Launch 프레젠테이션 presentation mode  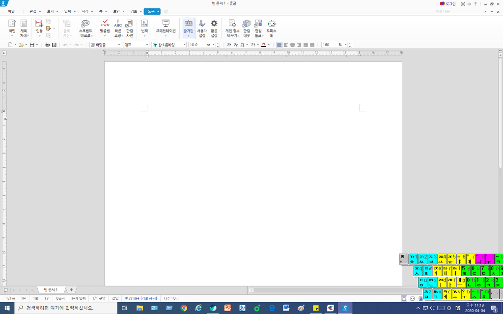pos(166,26)
